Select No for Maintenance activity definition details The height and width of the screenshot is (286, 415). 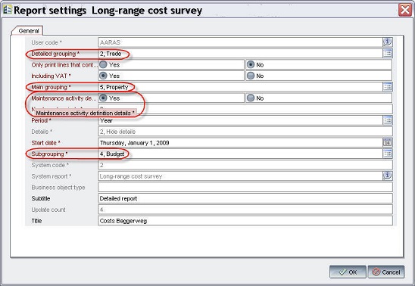251,98
